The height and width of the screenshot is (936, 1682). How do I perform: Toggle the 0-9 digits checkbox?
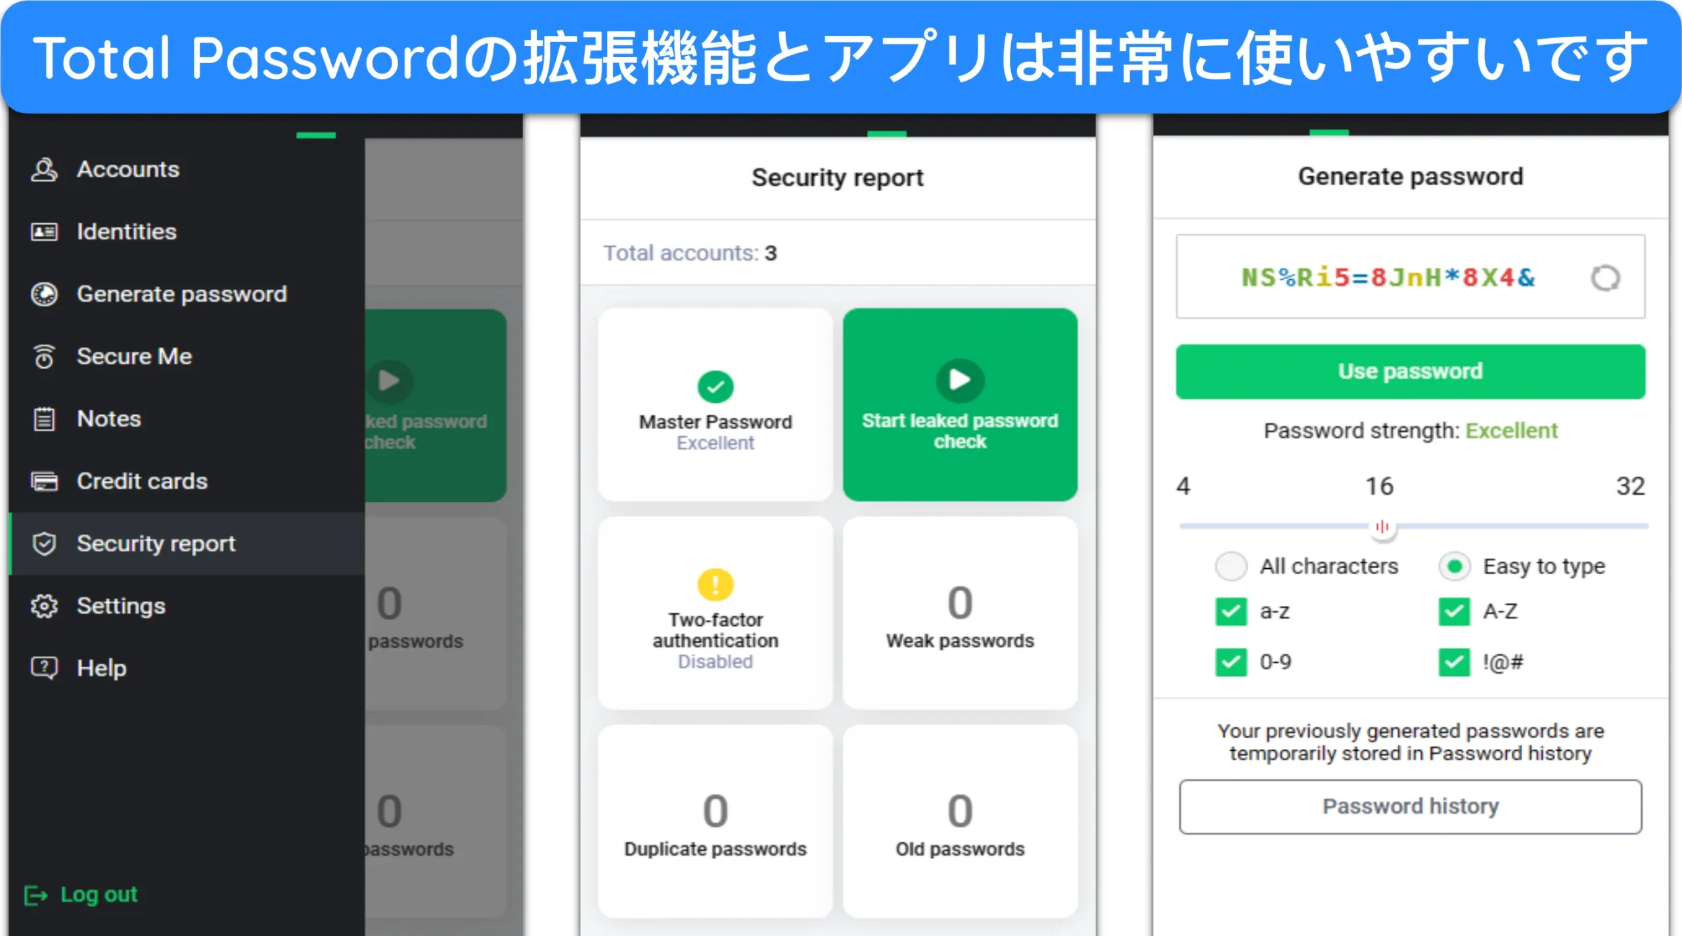[1231, 662]
